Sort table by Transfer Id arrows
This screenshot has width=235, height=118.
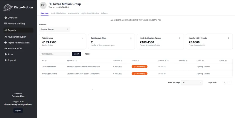(x=168, y=61)
